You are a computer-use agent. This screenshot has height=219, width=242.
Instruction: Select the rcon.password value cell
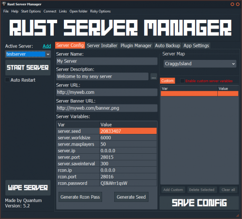128,183
